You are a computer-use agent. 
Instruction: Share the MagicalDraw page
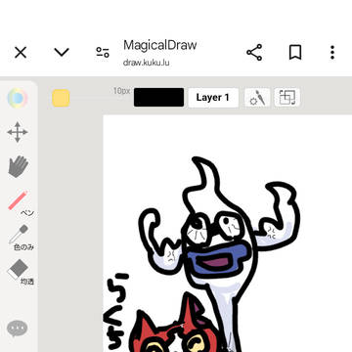click(x=254, y=52)
